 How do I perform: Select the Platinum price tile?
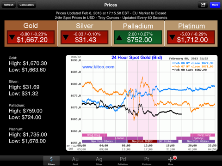[x=191, y=34]
